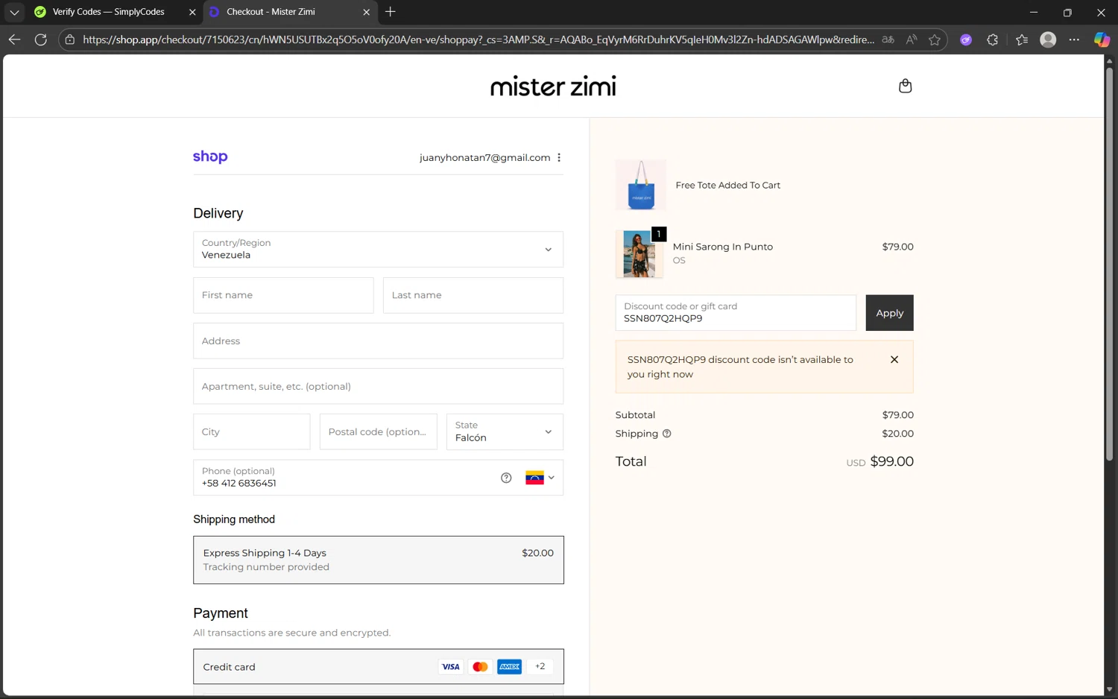Open phone country code flag selector
1118x699 pixels.
[540, 478]
